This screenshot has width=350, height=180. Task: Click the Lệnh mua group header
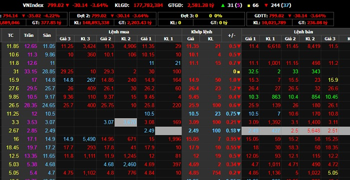coord(119,32)
